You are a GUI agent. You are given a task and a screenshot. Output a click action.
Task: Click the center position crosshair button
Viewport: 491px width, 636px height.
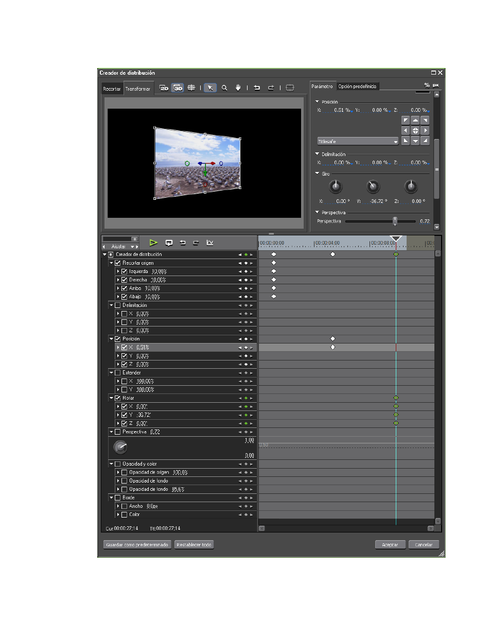point(415,130)
